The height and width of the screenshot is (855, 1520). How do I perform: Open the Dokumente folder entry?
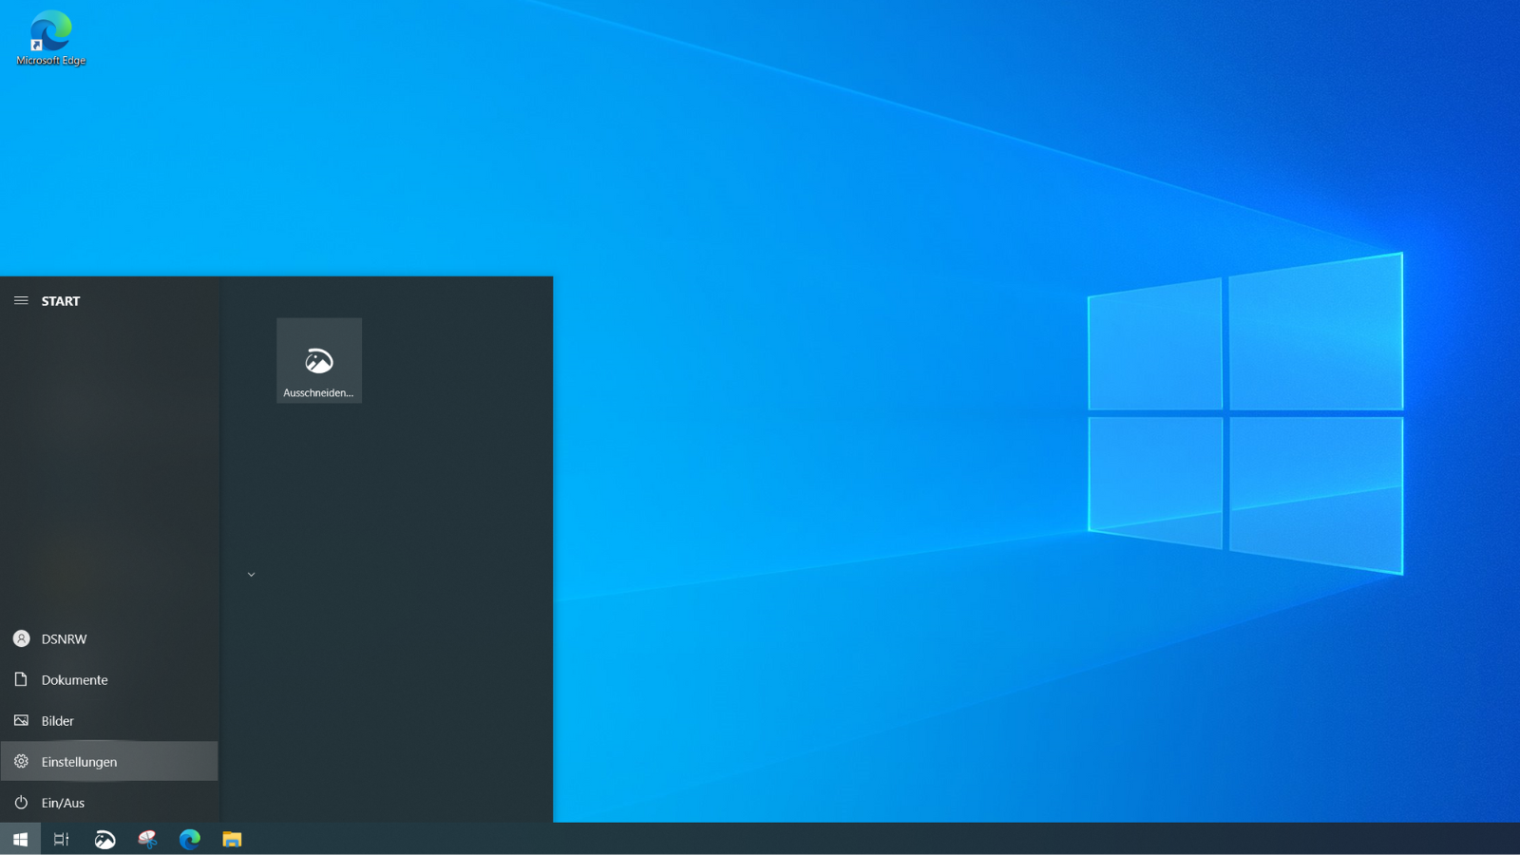click(x=74, y=680)
